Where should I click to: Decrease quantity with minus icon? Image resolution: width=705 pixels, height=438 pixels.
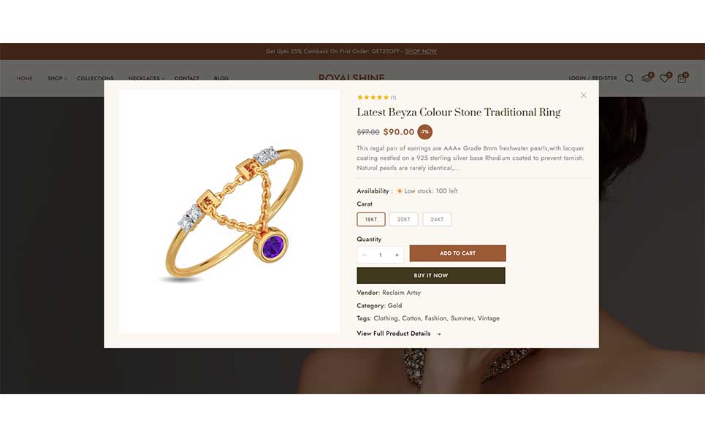click(x=365, y=255)
